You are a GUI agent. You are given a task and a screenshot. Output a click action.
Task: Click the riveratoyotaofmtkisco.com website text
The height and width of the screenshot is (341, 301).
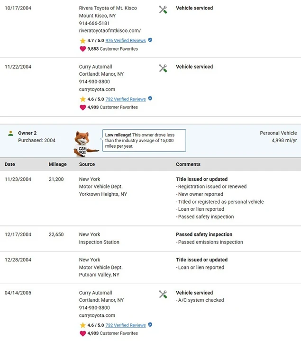[110, 31]
